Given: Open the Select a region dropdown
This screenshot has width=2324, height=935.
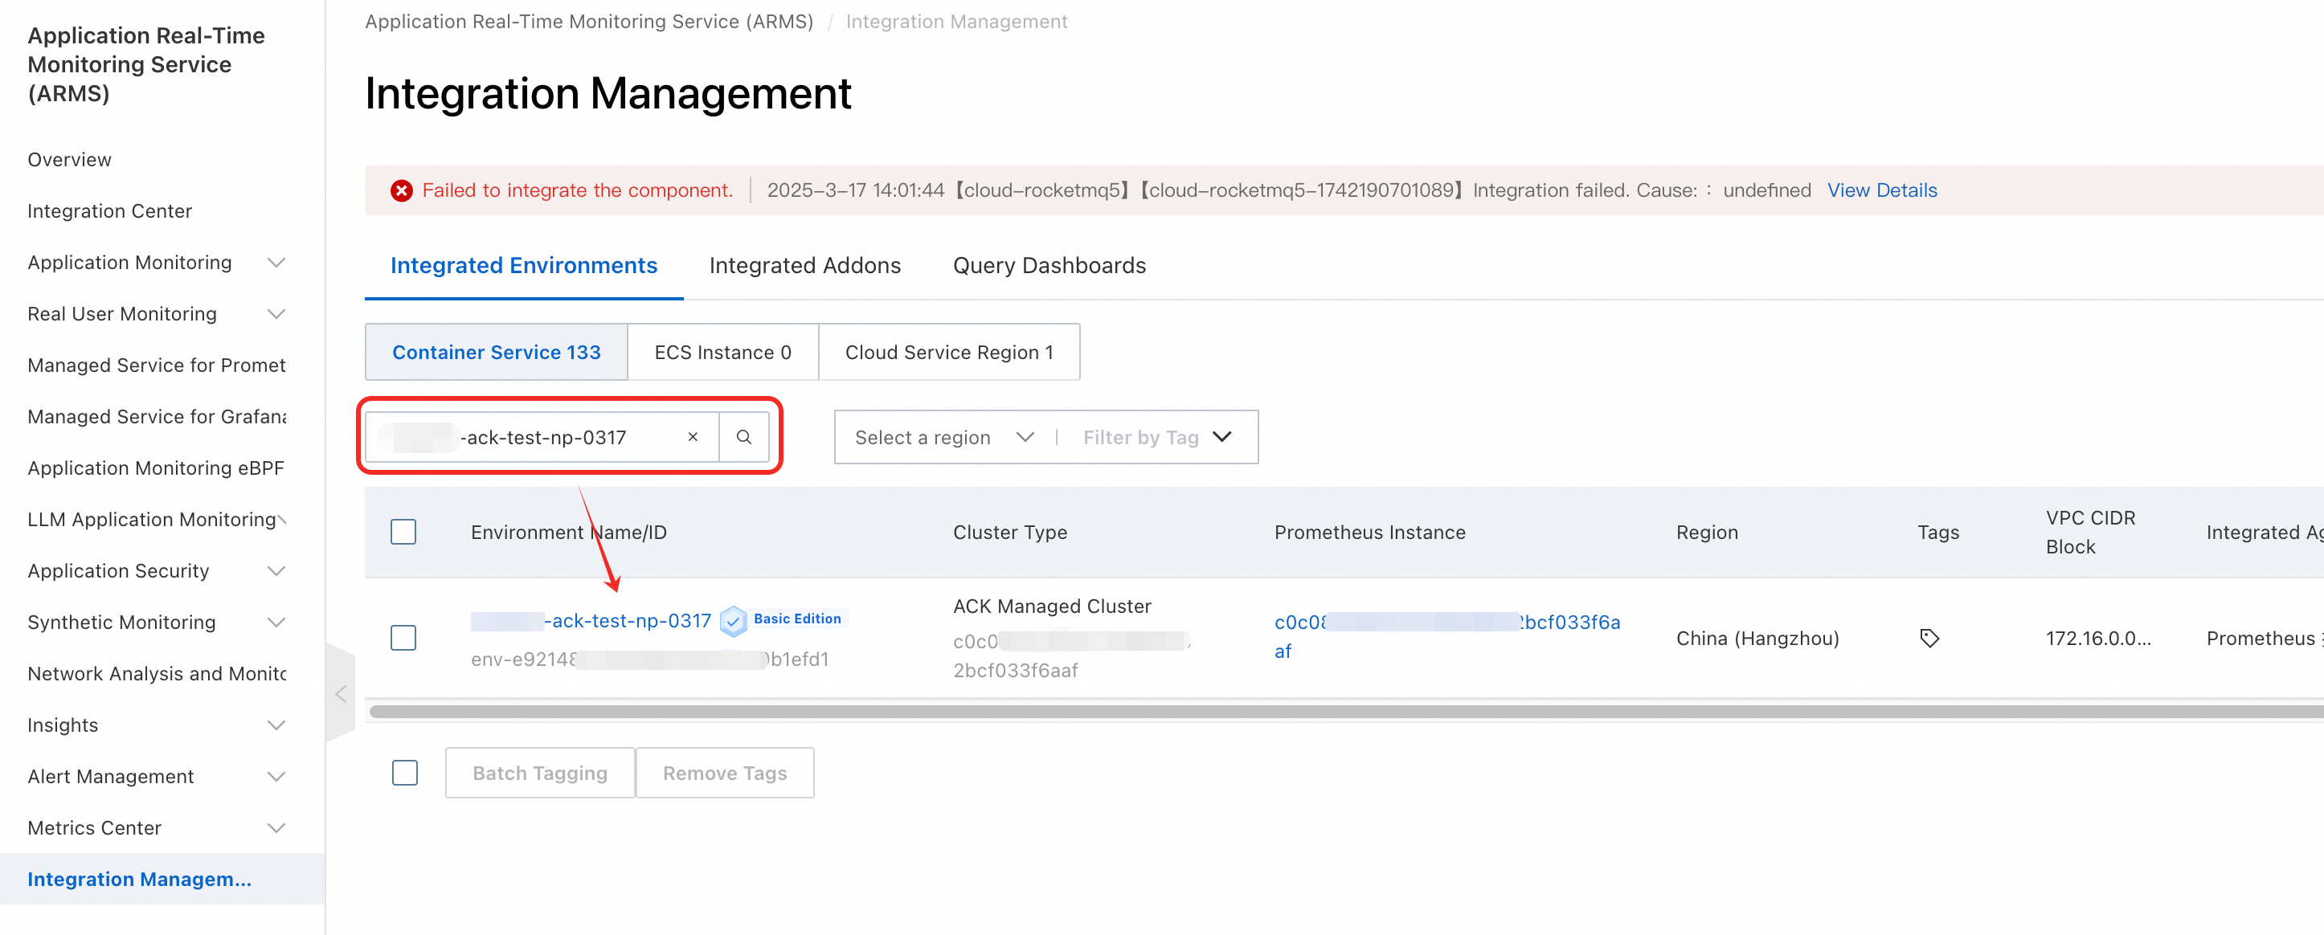Looking at the screenshot, I should tap(943, 437).
